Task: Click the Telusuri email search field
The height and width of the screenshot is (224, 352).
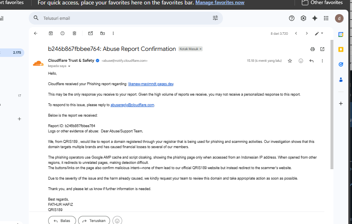Action: 126,18
